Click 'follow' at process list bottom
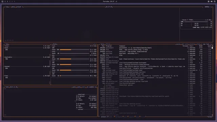217x122 pixels. click(143, 117)
